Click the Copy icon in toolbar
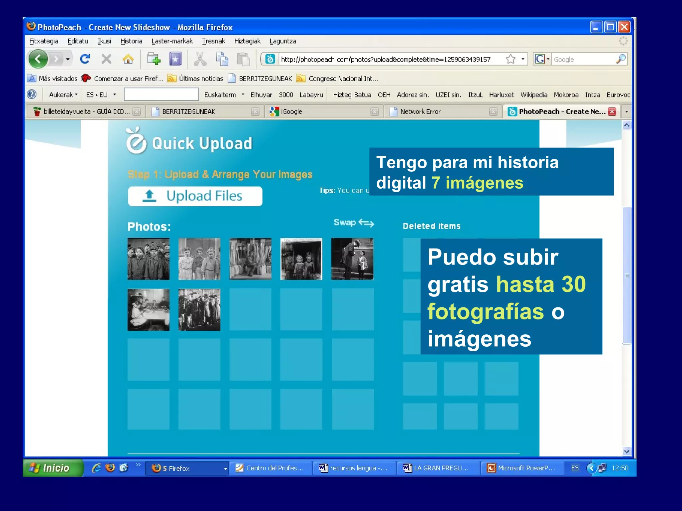Viewport: 682px width, 511px height. click(222, 59)
